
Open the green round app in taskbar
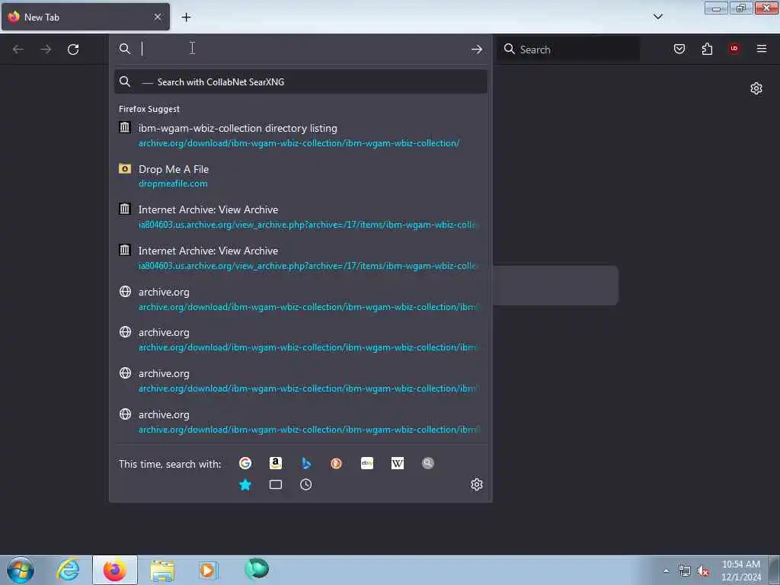click(x=257, y=568)
